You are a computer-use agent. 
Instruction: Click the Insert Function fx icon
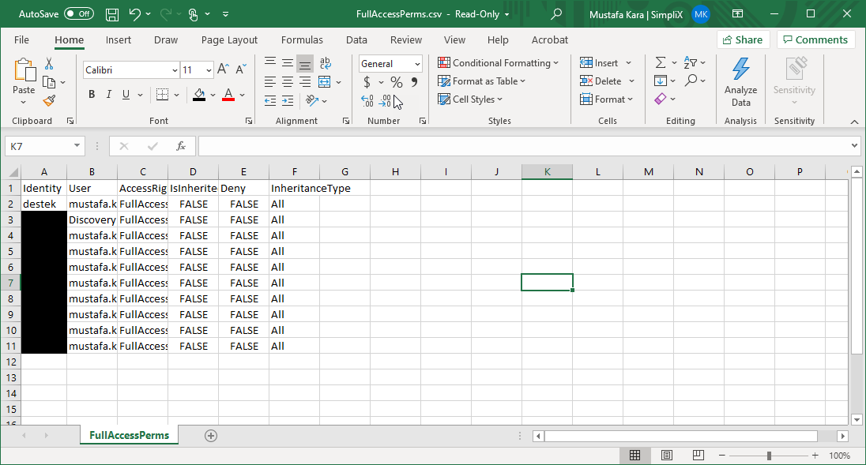point(181,146)
